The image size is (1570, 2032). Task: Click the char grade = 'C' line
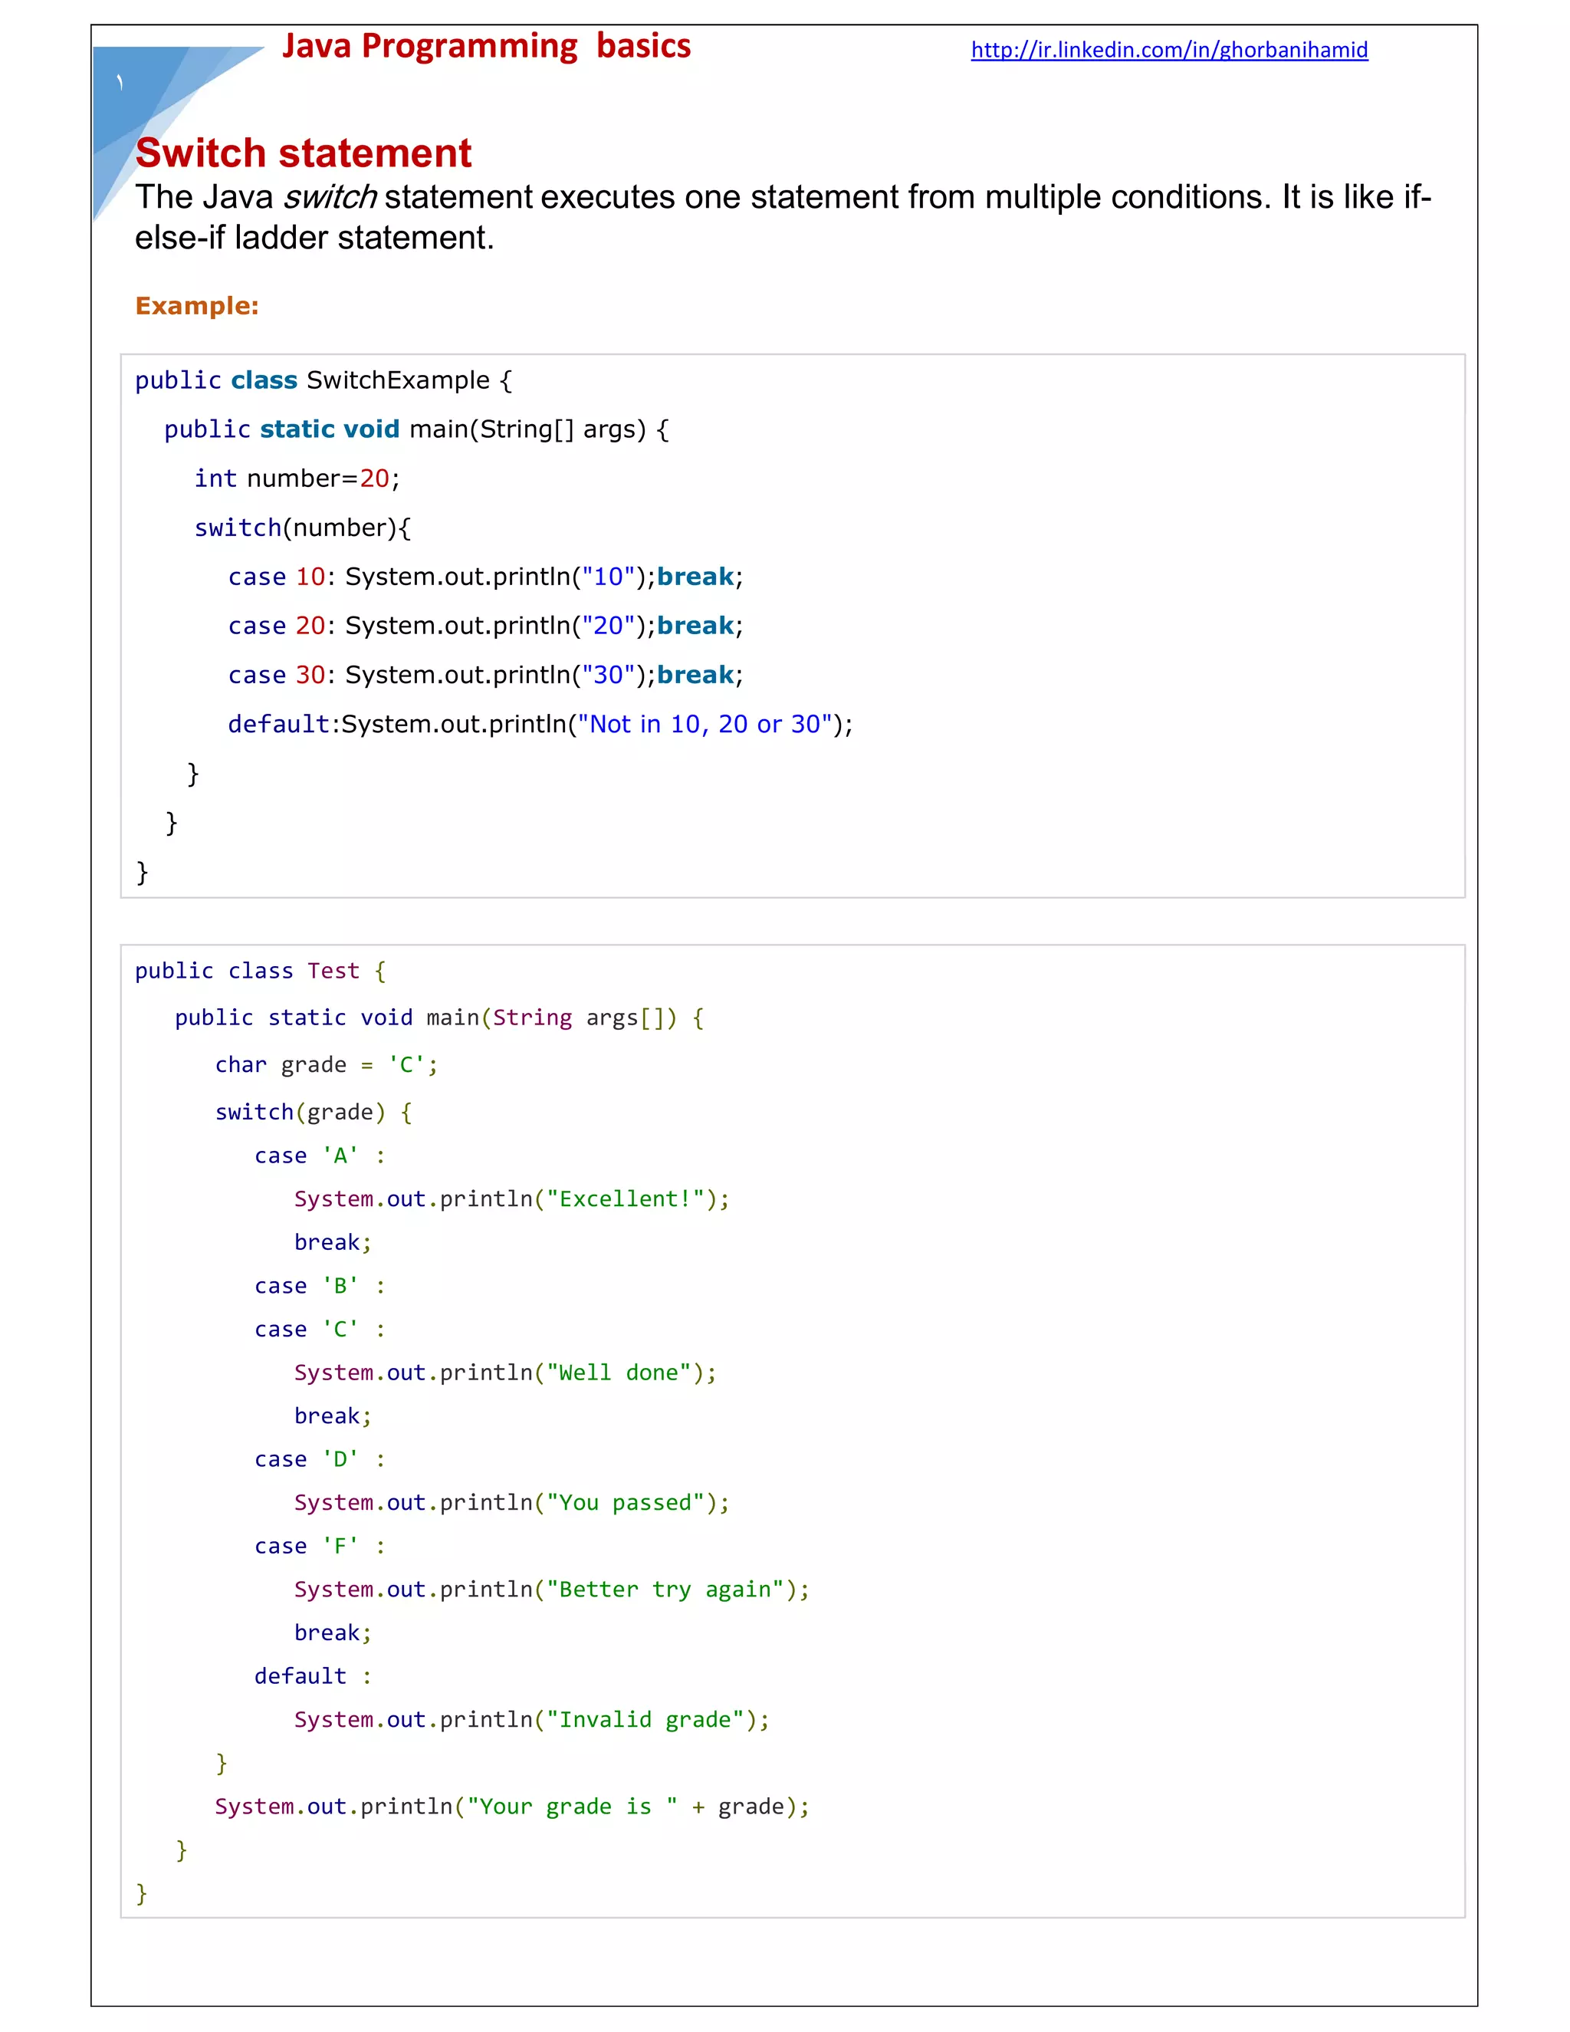point(326,1064)
